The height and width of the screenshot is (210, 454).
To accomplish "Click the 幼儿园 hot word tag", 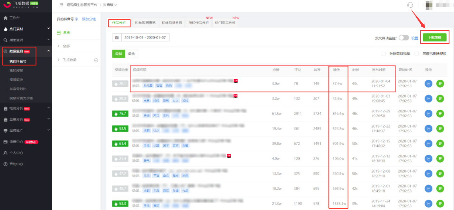I will click(148, 86).
